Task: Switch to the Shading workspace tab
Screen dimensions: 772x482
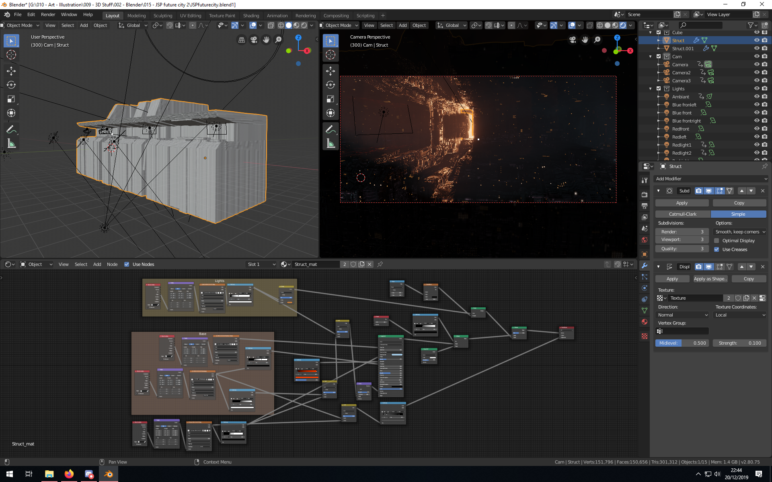Action: pyautogui.click(x=251, y=16)
